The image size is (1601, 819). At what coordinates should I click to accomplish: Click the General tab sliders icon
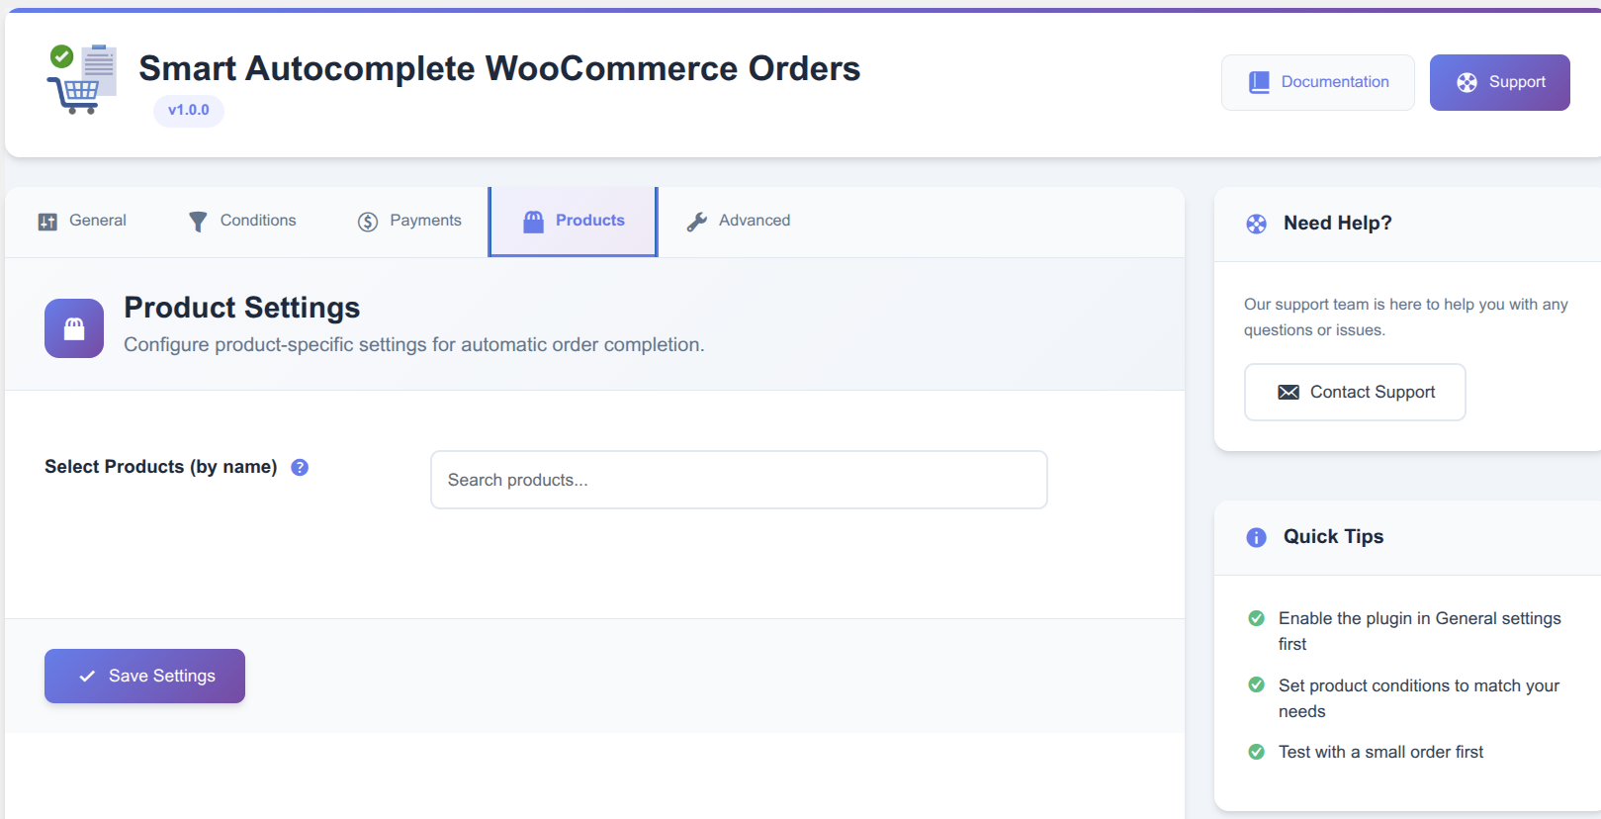point(47,222)
